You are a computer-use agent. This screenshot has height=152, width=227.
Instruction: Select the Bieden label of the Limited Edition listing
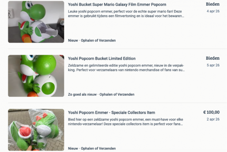click(213, 58)
